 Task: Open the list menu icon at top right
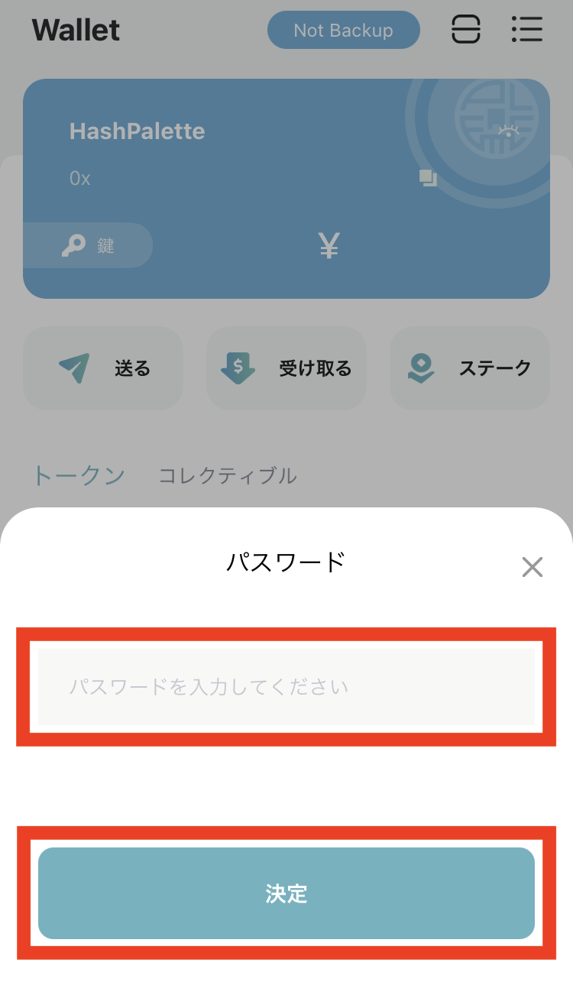526,30
